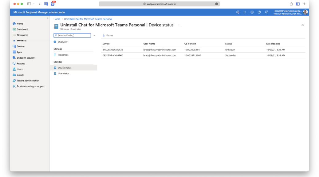The width and height of the screenshot is (319, 177).
Task: Click the 10/09/21, 8:23 AM timestamp
Action: click(276, 50)
